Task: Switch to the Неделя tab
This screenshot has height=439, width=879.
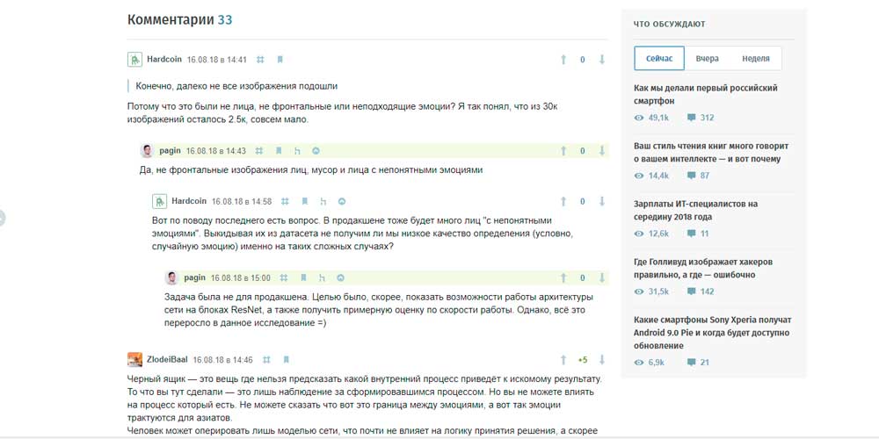Action: coord(756,58)
